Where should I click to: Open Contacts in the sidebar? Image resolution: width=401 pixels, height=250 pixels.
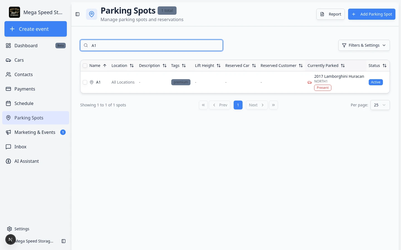[x=36, y=74]
